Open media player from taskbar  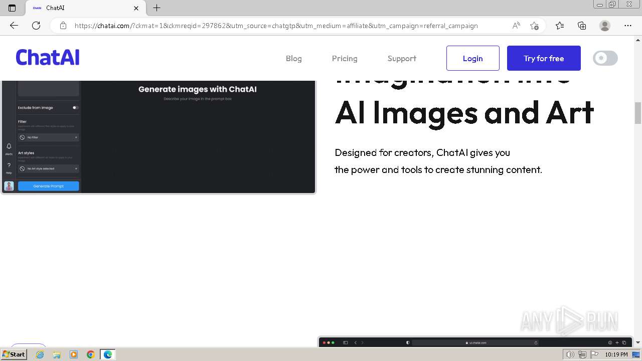point(74,354)
